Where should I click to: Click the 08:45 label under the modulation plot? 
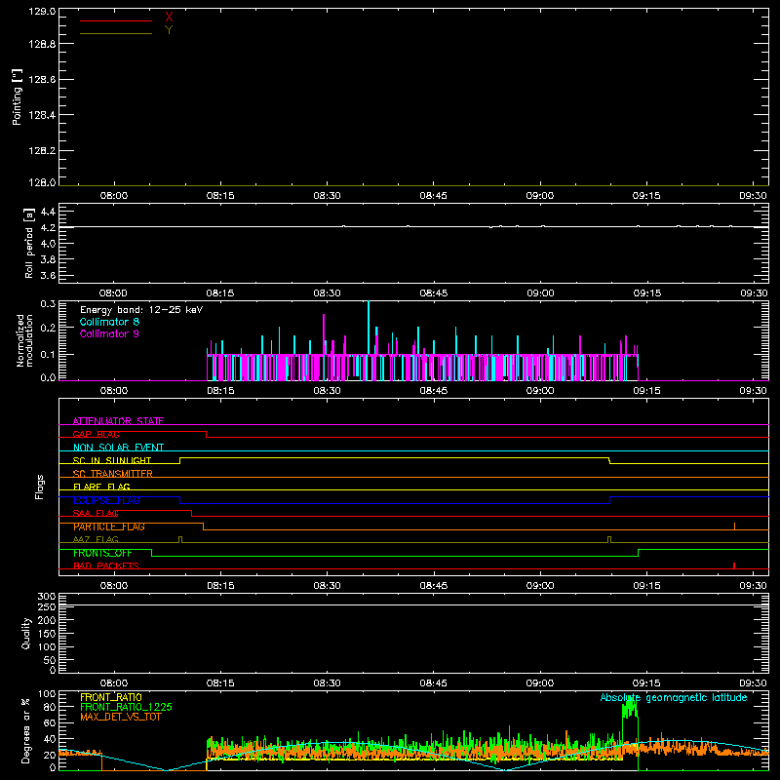[433, 391]
